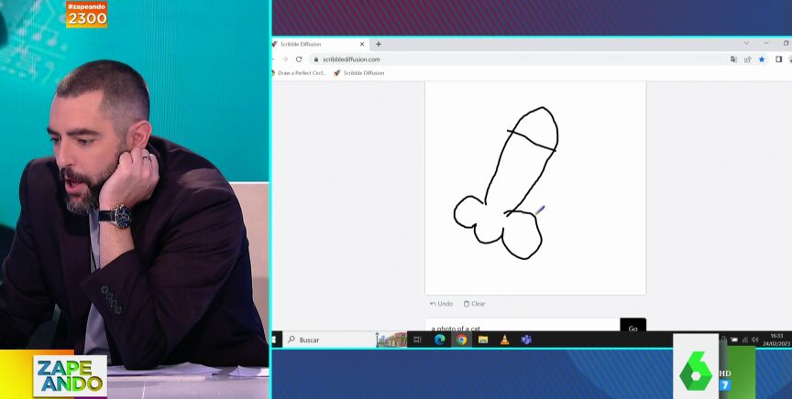Click the share page icon
Viewport: 792px width, 399px height.
747,59
